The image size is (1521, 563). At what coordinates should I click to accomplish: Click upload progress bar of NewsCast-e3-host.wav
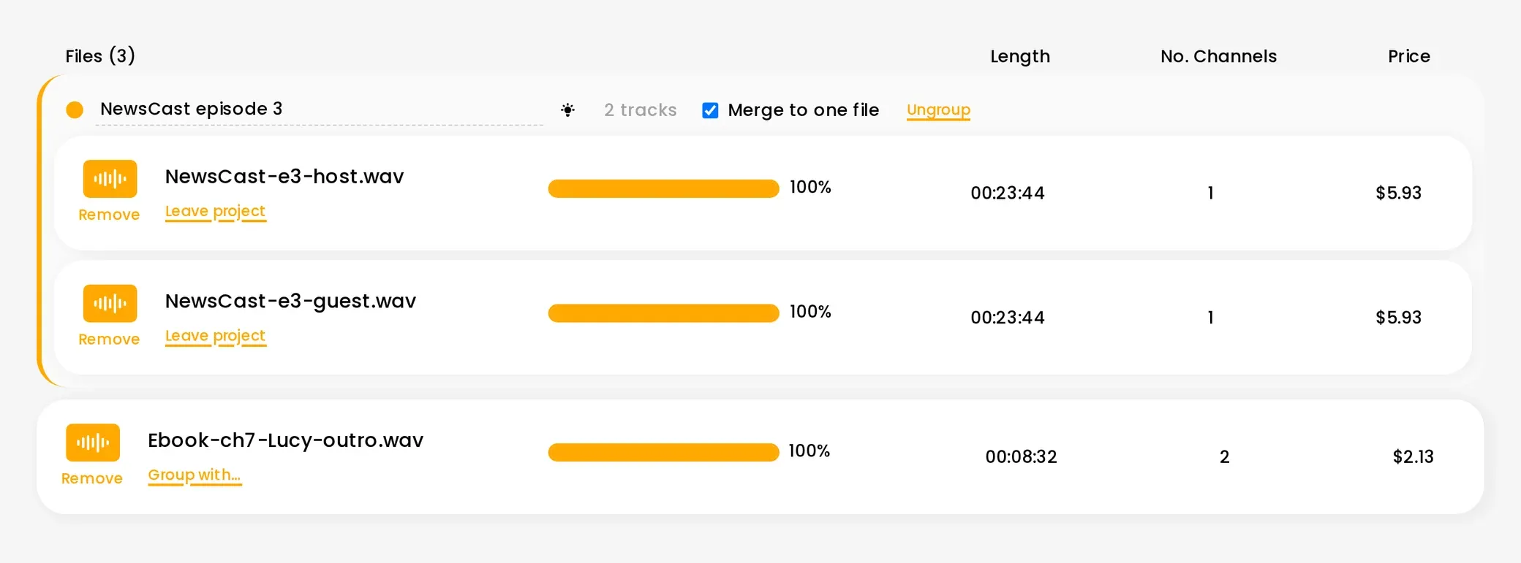pyautogui.click(x=663, y=188)
